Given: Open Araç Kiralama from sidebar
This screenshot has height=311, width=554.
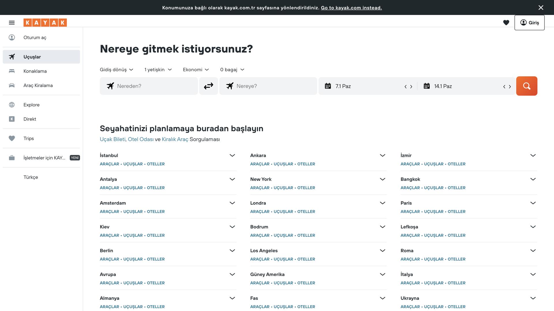Looking at the screenshot, I should (38, 85).
